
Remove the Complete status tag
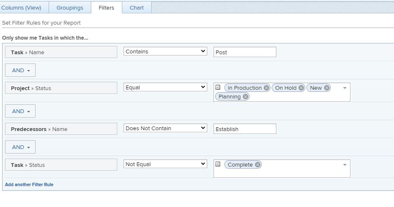point(258,165)
